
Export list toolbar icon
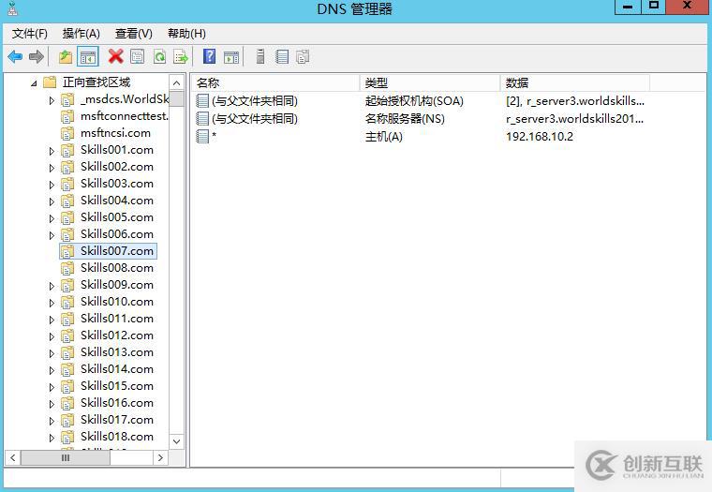click(180, 57)
